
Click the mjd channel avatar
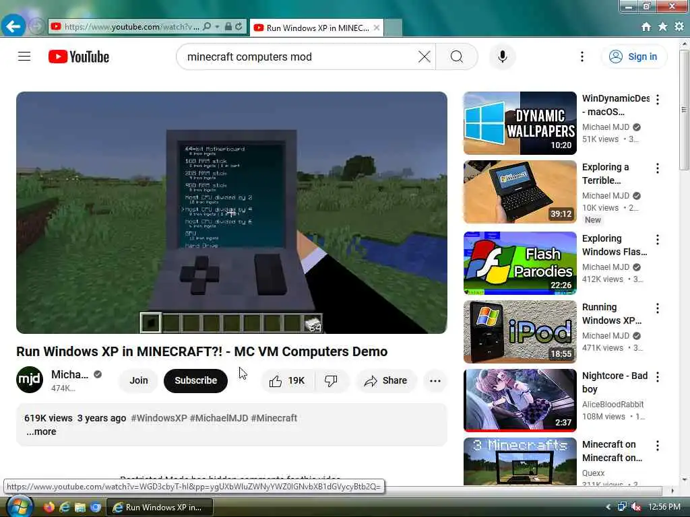tap(30, 380)
